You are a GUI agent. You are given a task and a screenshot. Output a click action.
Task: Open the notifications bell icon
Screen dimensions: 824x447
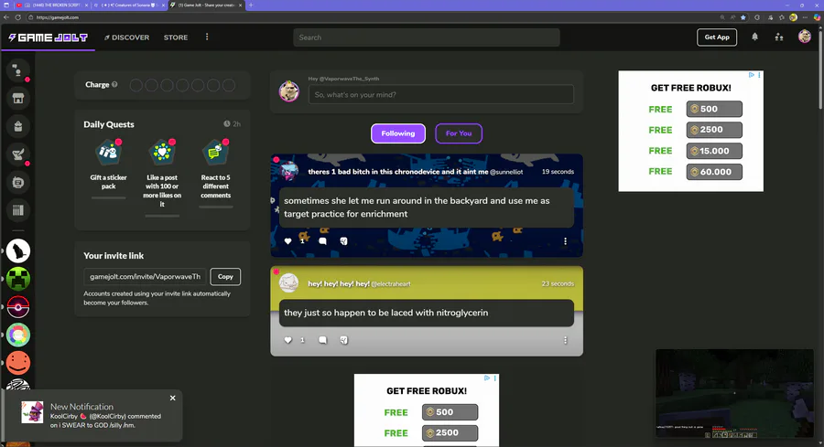pos(754,37)
